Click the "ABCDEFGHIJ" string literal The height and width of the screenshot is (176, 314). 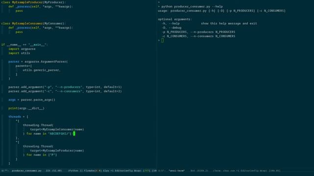59,133
